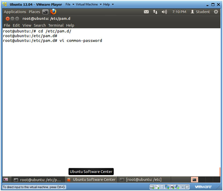Open the mail envelope indicator

point(146,12)
